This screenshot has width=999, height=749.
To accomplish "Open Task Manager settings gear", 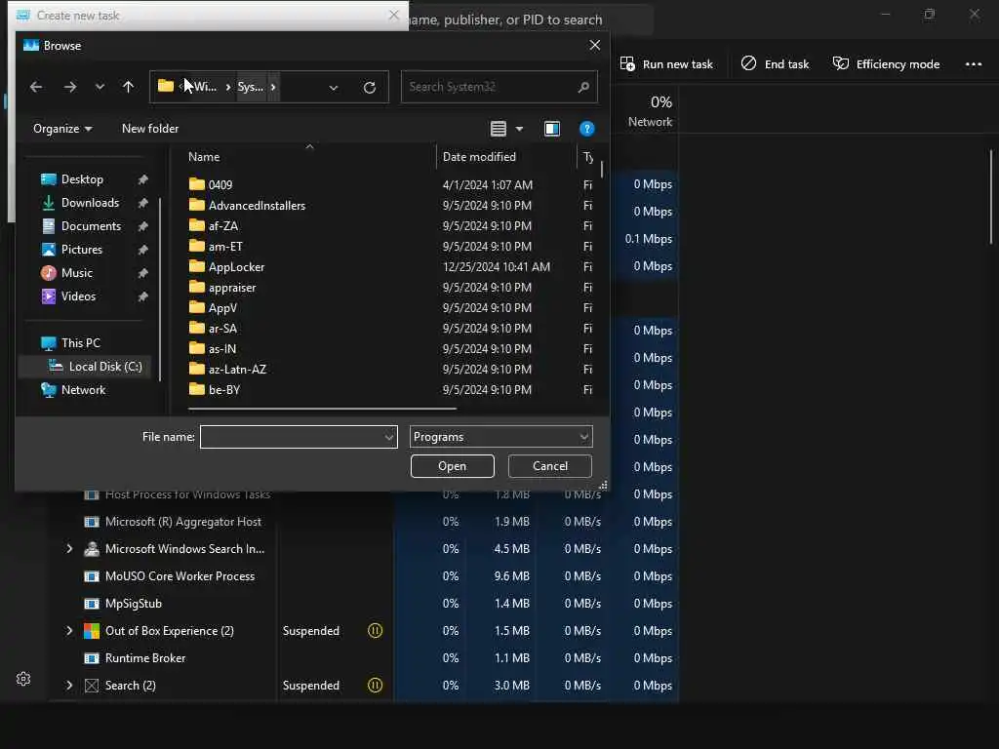I will [x=23, y=679].
